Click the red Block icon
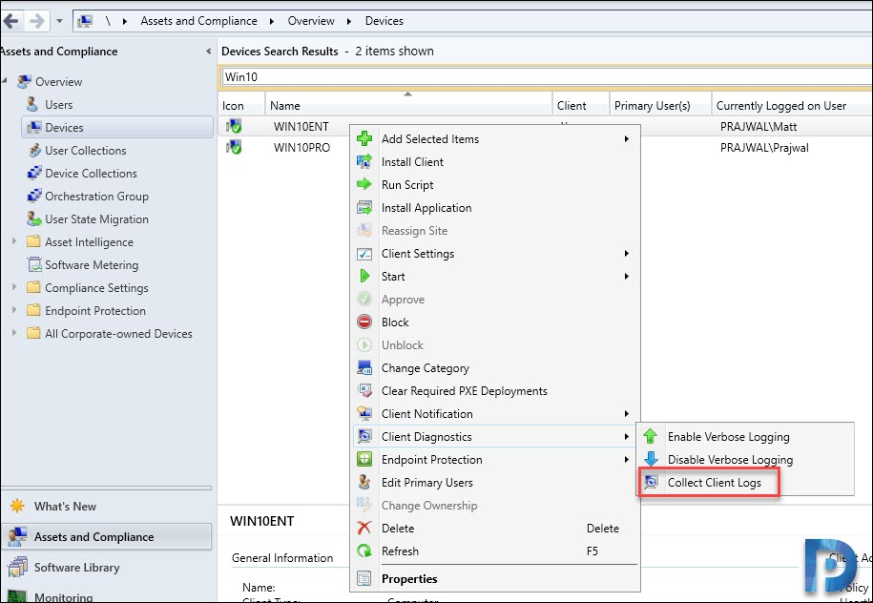 point(364,322)
